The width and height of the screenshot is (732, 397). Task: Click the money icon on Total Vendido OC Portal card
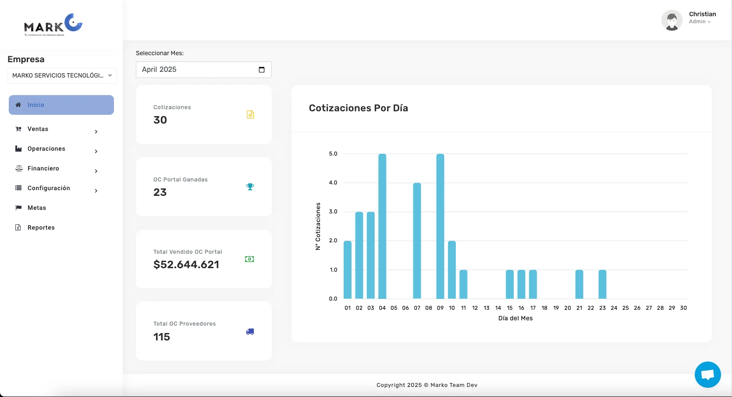[249, 259]
